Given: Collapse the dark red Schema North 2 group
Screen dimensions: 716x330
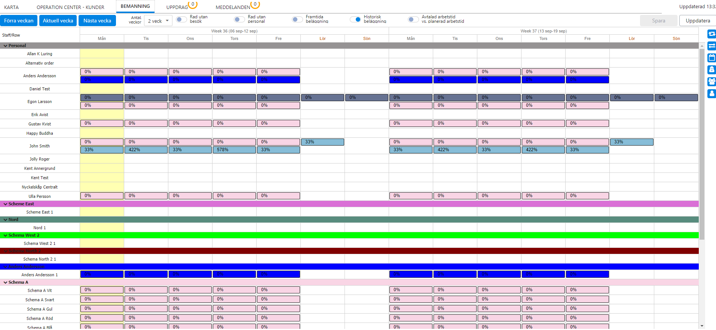Looking at the screenshot, I should click(x=5, y=251).
